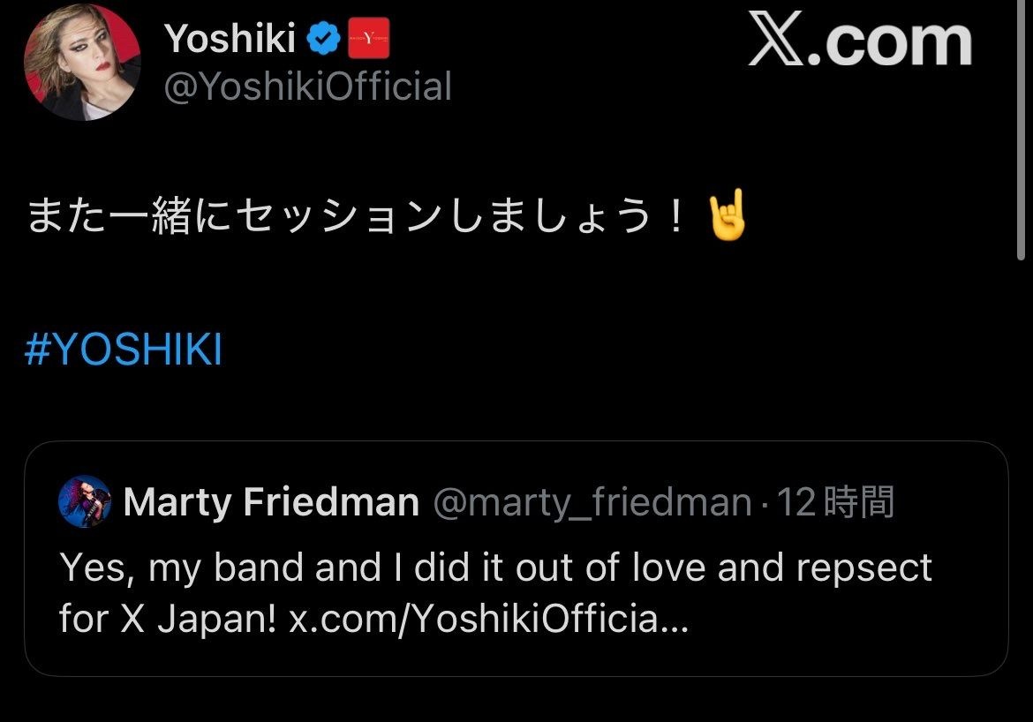This screenshot has height=722, width=1033.
Task: Tap the rock hand sign emoji
Action: point(726,219)
